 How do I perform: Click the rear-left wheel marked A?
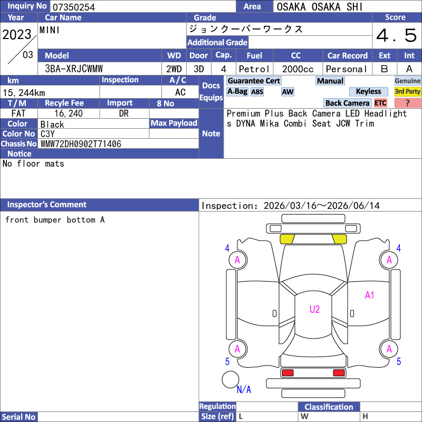tap(237, 349)
